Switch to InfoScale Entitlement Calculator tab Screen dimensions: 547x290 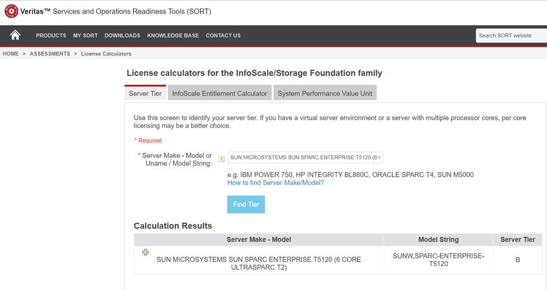coord(220,93)
